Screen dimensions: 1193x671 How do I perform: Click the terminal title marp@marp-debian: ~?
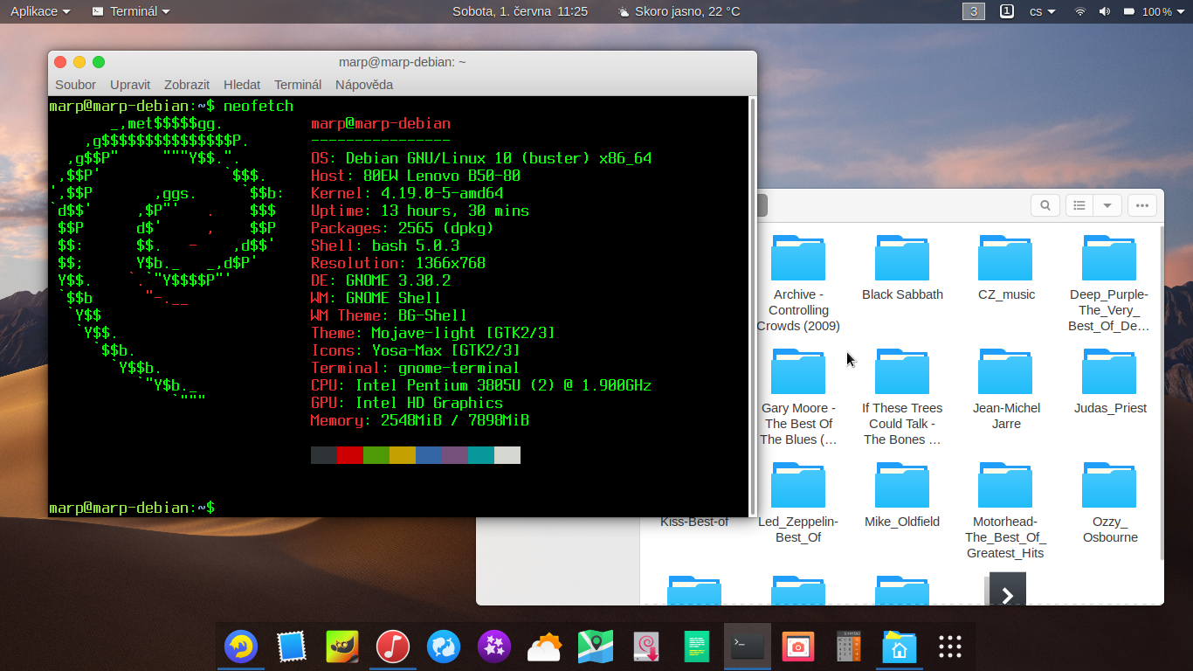[x=402, y=62]
